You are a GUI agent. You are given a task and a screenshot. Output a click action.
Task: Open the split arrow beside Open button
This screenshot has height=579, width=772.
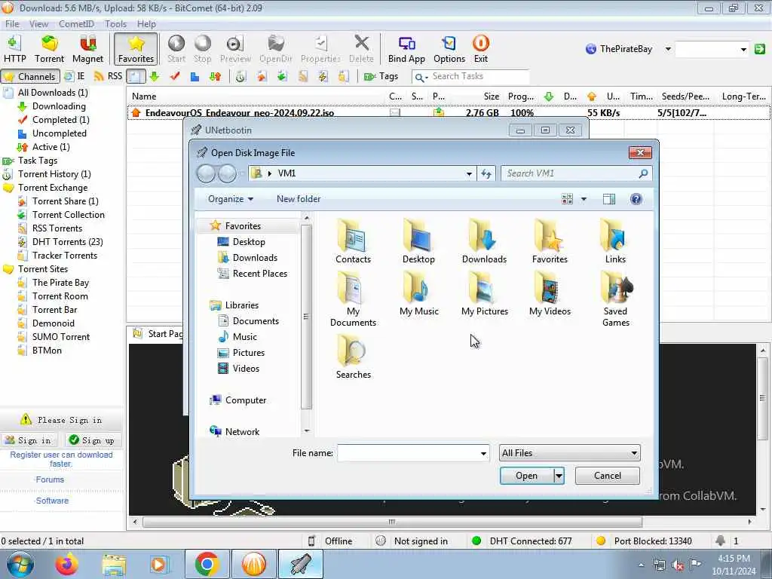click(x=559, y=476)
